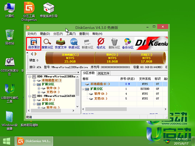This screenshot has height=146, width=195.
Task: Click tree panel scroll down arrow
Action: tap(77, 107)
